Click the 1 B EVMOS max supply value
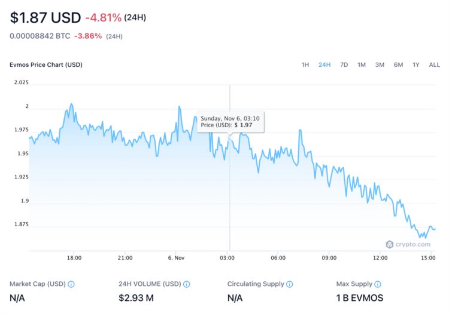Viewport: 449px width, 314px height. (360, 298)
